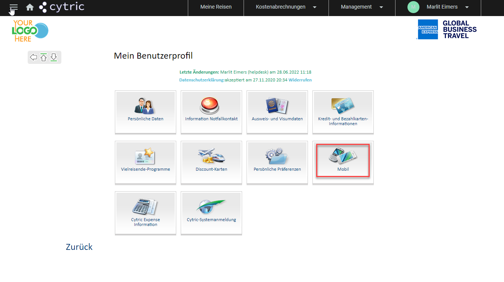Open Information Notfallkontakt tile
Viewport: 504px width, 282px height.
211,112
